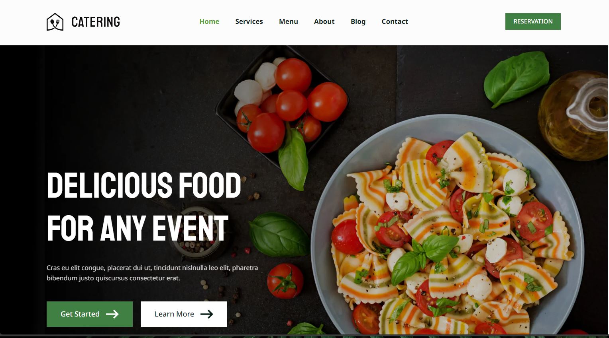Click the DELICIOUS FOOD headline text
Viewport: 609px width, 338px height.
[144, 185]
